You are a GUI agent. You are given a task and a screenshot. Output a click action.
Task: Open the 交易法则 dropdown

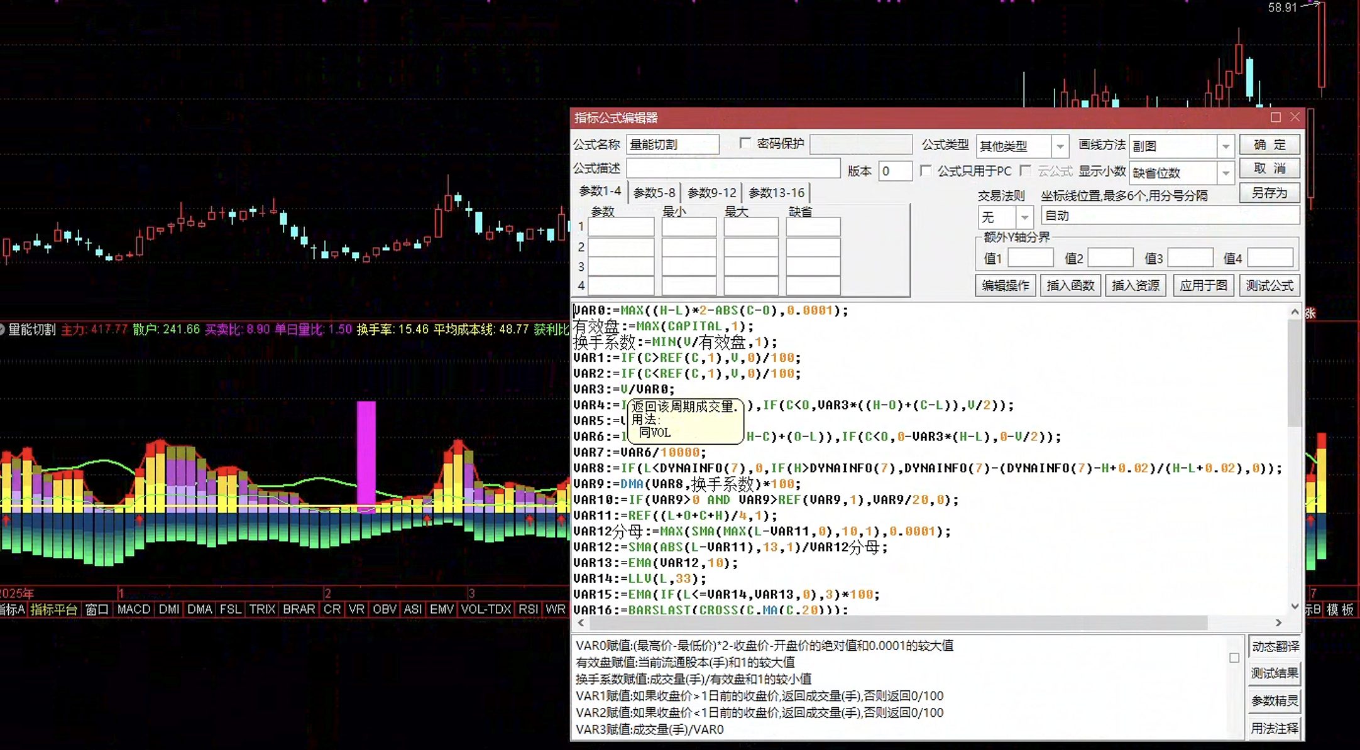(1024, 217)
